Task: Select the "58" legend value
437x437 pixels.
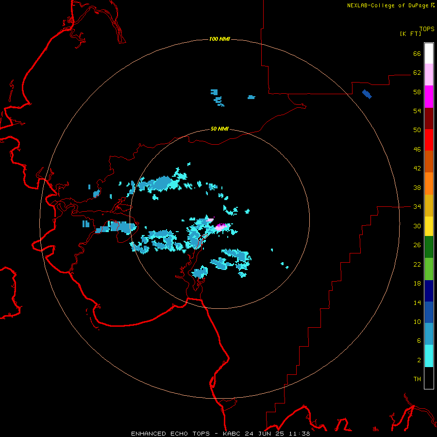Action: click(x=417, y=92)
